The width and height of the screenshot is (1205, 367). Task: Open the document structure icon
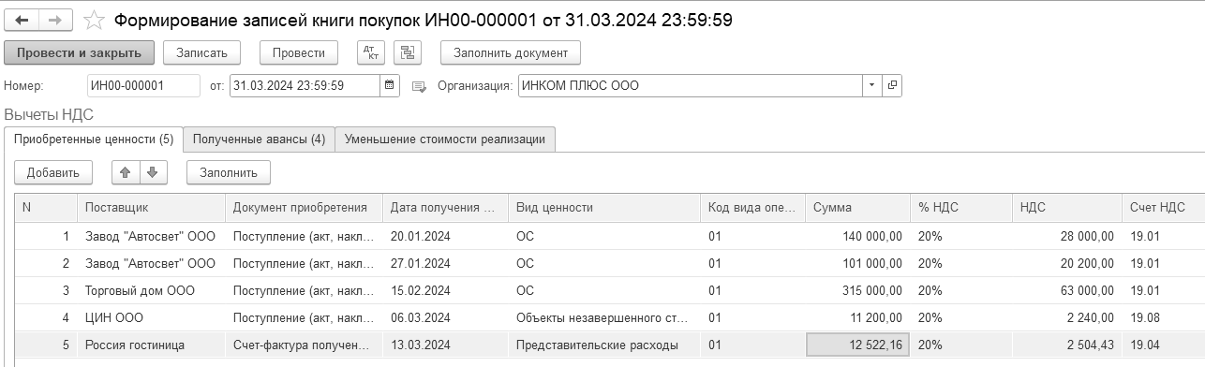tap(407, 52)
